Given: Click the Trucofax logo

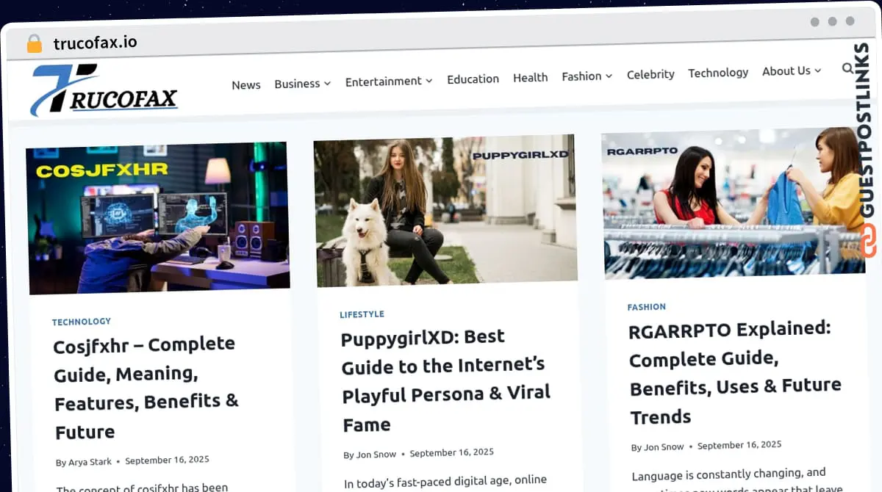Looking at the screenshot, I should click(104, 91).
